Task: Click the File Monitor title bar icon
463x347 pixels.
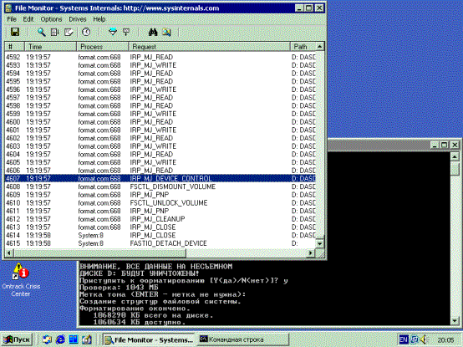Action: (x=8, y=8)
